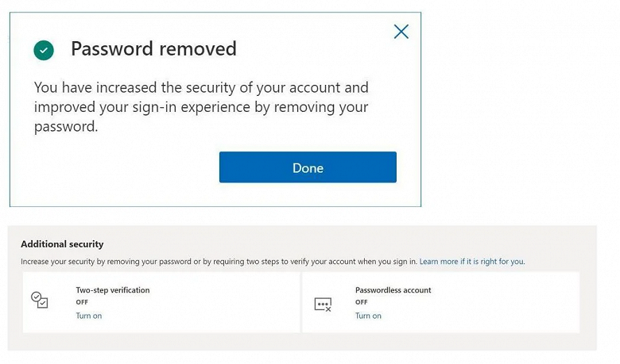Click the Additional security heading
620x364 pixels.
tap(62, 244)
